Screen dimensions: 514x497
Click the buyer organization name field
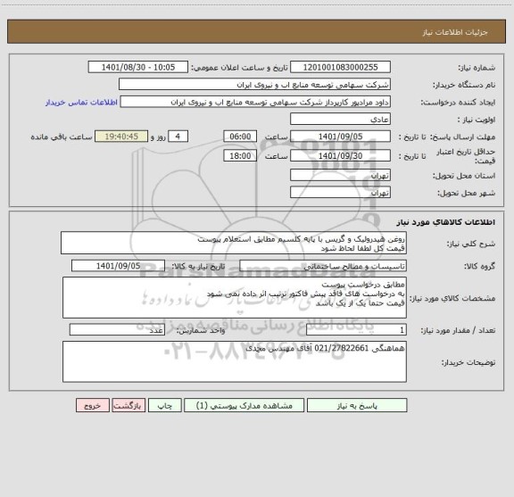[254, 84]
